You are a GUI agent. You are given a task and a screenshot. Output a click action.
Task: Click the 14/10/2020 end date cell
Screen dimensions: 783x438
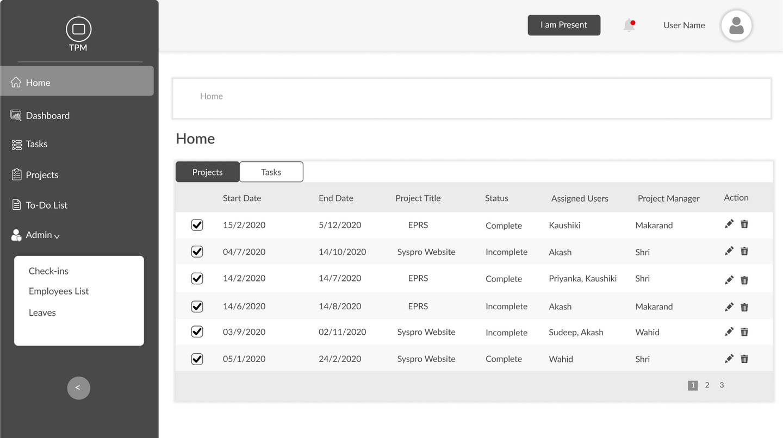343,252
